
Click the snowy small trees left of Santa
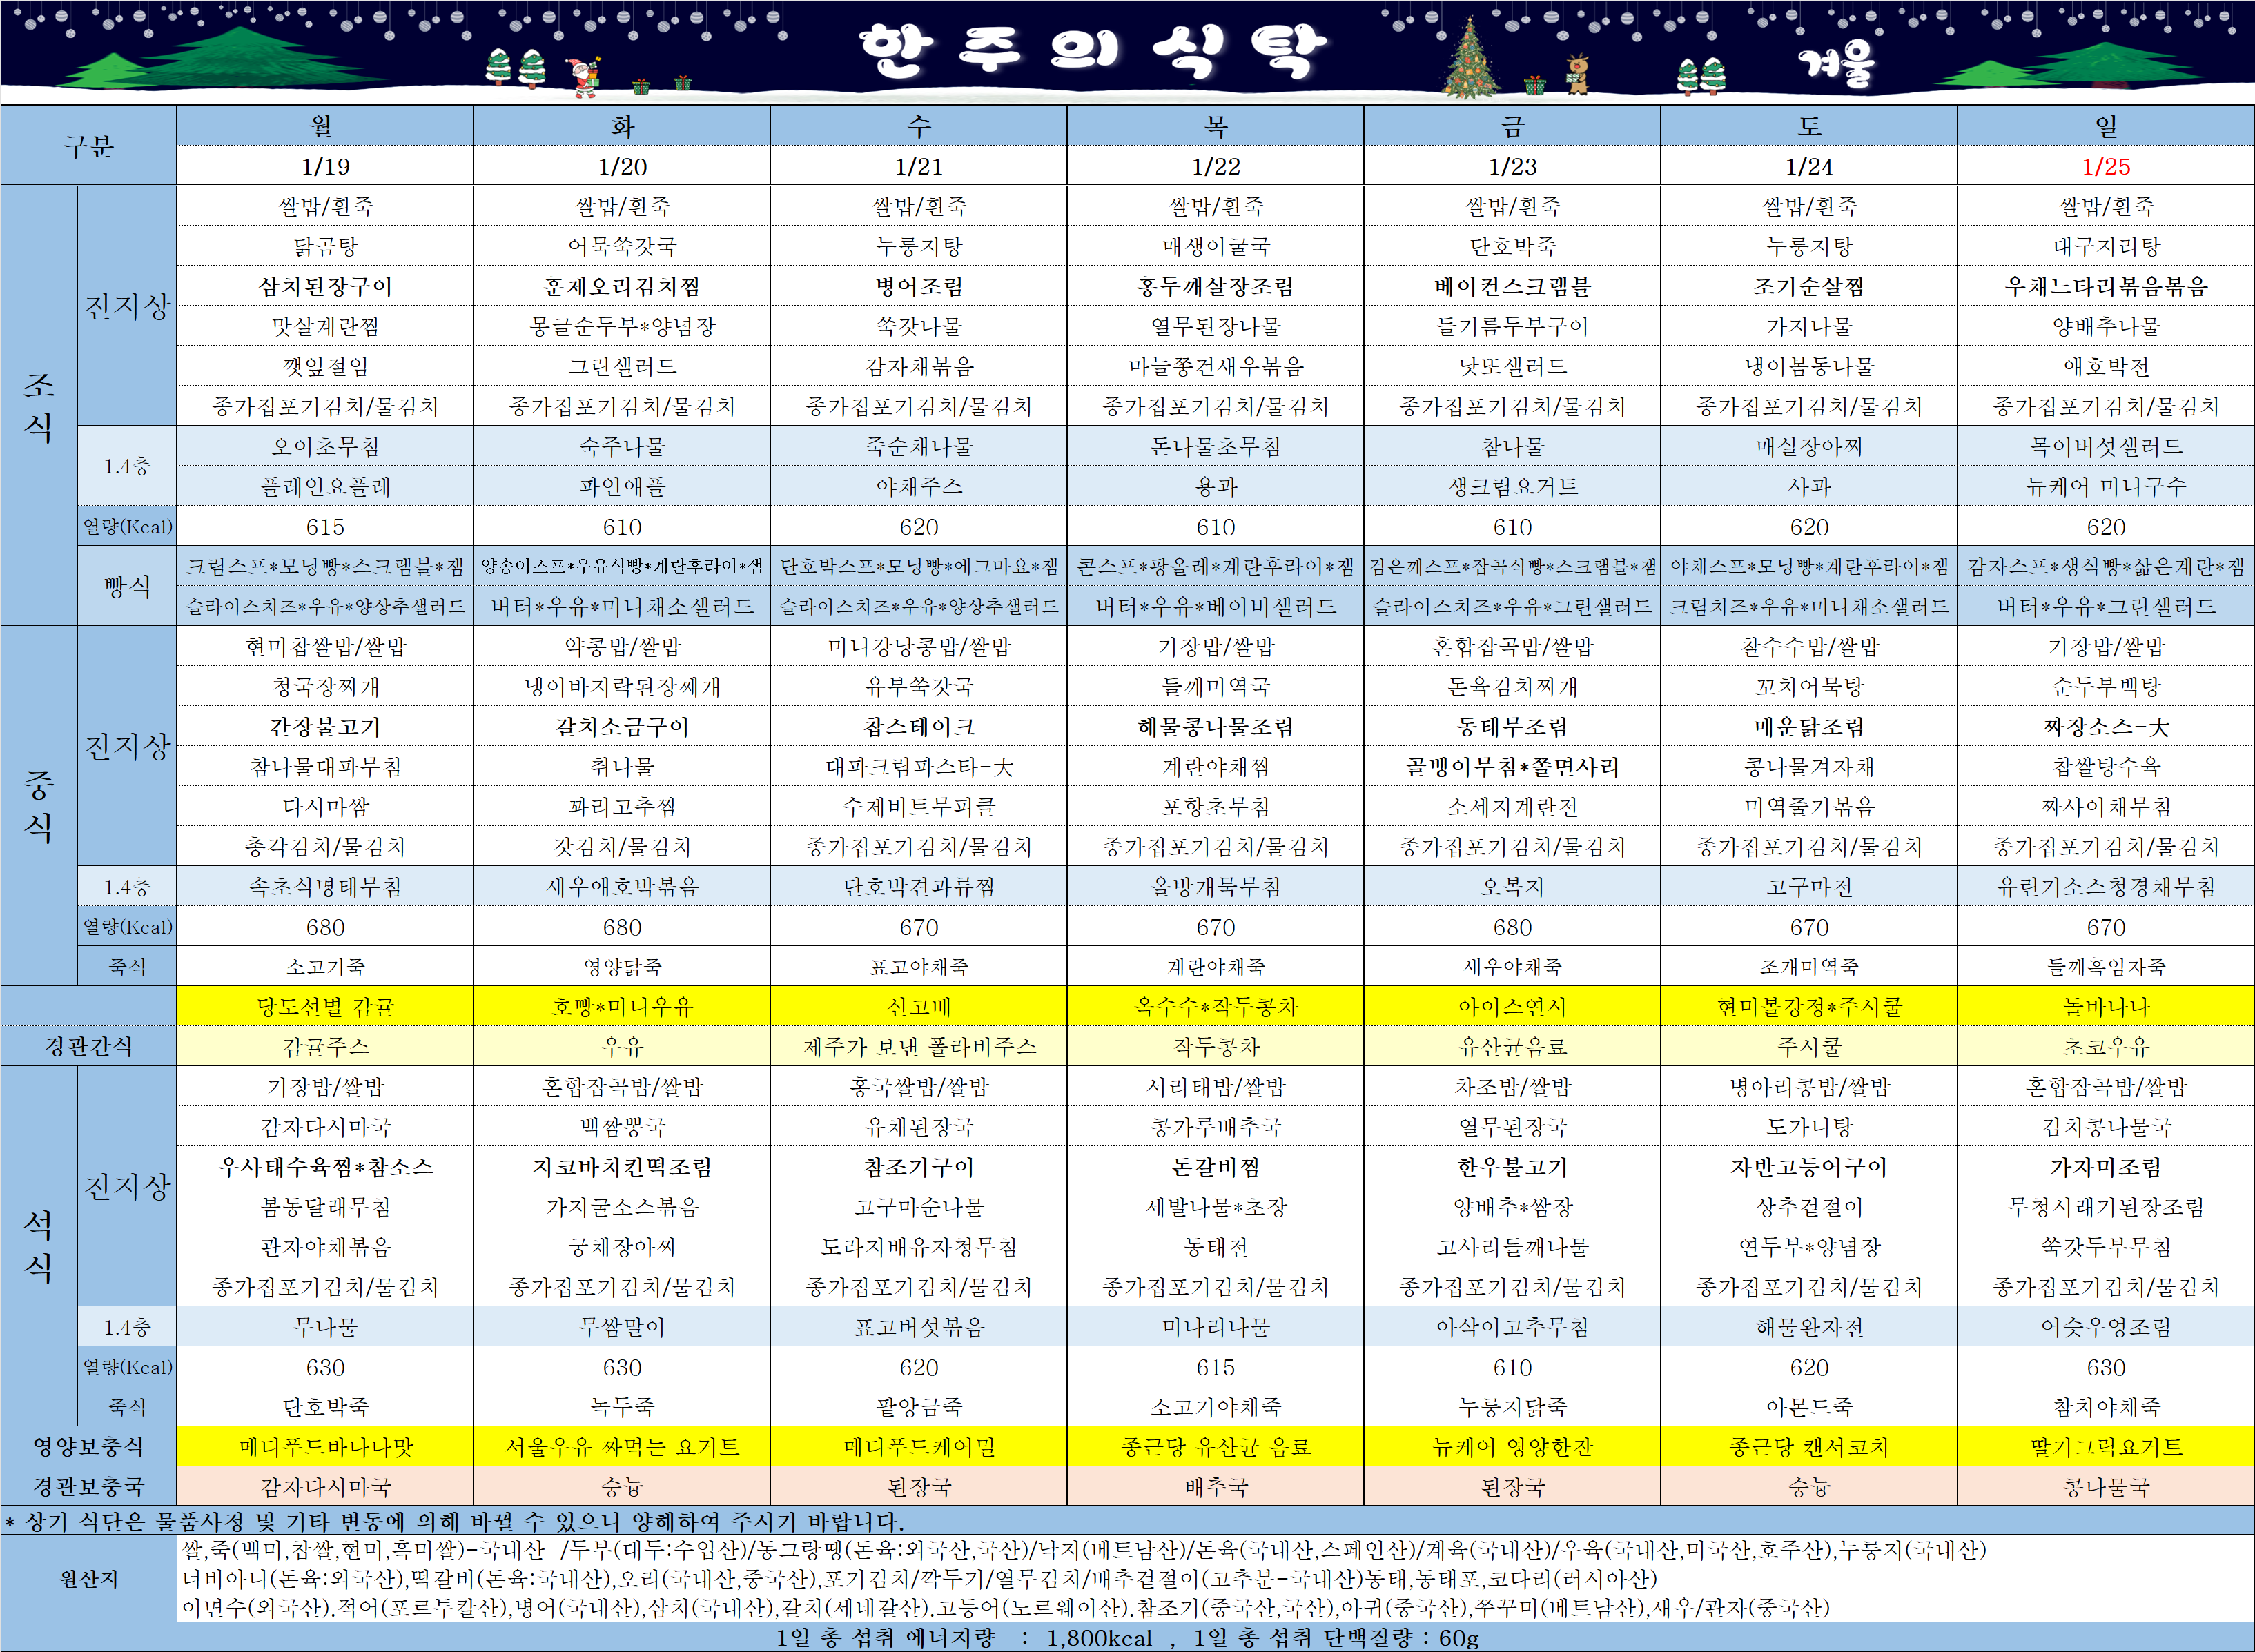(516, 68)
